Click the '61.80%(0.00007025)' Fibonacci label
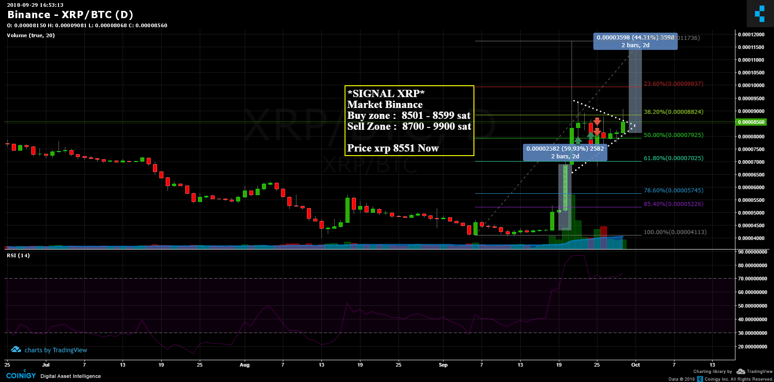This screenshot has width=774, height=382. (x=674, y=158)
